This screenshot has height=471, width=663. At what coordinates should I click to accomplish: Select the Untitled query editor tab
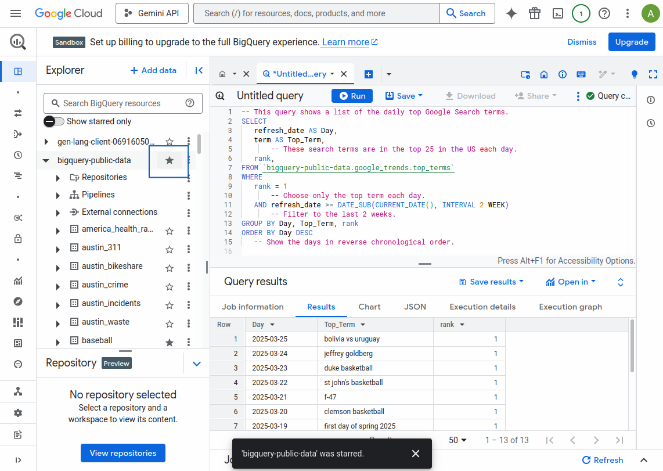coord(300,74)
